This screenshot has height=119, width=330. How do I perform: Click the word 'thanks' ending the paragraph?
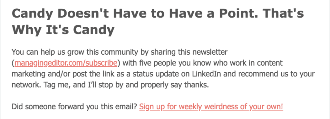coord(196,85)
